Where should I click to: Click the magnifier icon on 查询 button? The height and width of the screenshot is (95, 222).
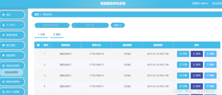pyautogui.click(x=120, y=25)
